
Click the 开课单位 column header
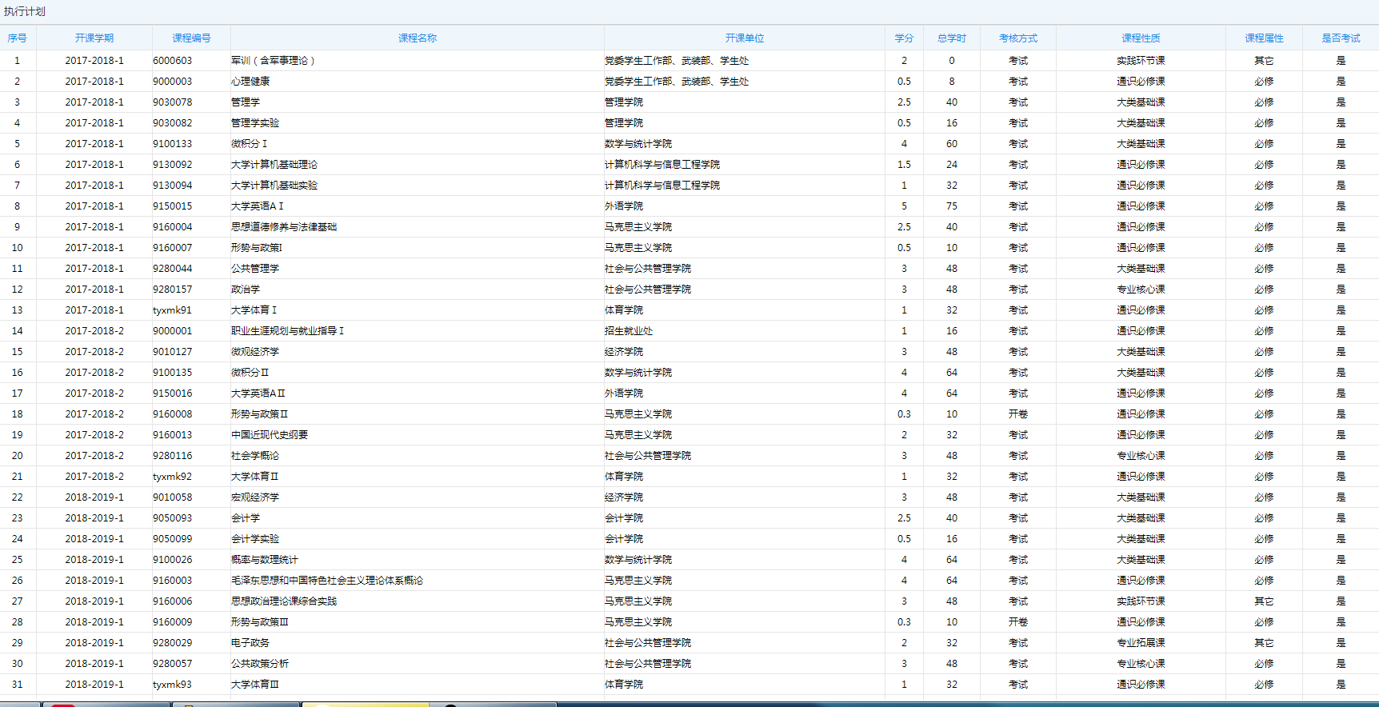pyautogui.click(x=745, y=38)
